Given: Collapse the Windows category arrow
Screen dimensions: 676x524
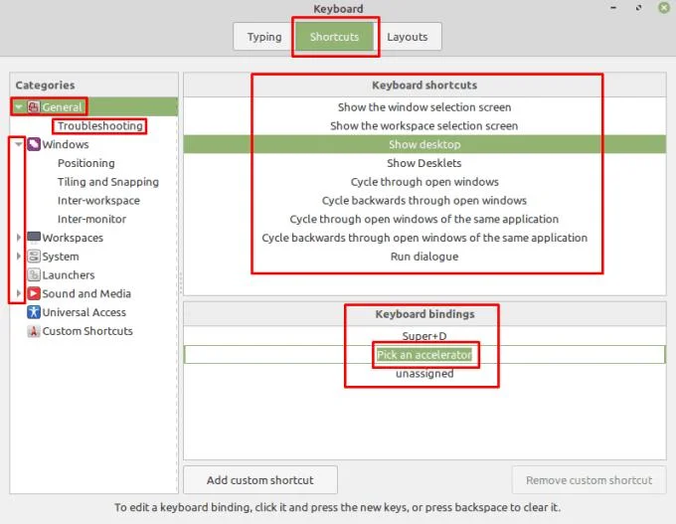Looking at the screenshot, I should coord(19,144).
